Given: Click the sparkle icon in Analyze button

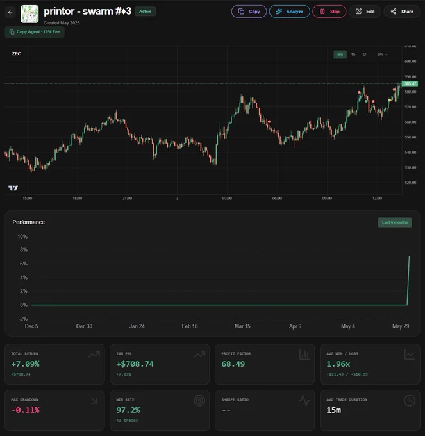Looking at the screenshot, I should click(x=279, y=12).
